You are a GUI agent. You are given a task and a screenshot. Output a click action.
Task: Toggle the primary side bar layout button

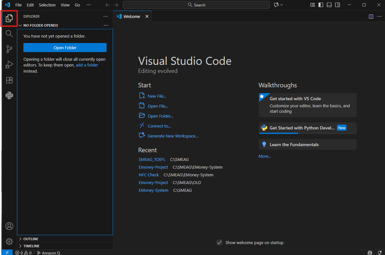point(321,5)
